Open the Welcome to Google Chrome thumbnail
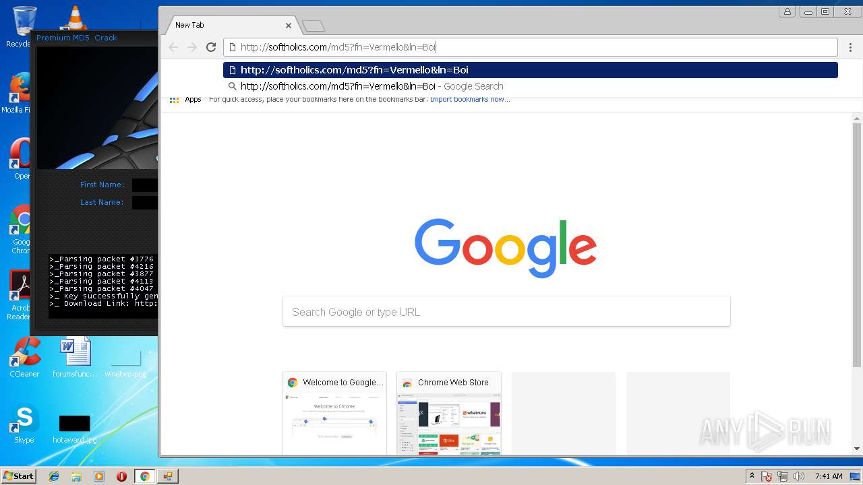This screenshot has width=863, height=485. (334, 412)
